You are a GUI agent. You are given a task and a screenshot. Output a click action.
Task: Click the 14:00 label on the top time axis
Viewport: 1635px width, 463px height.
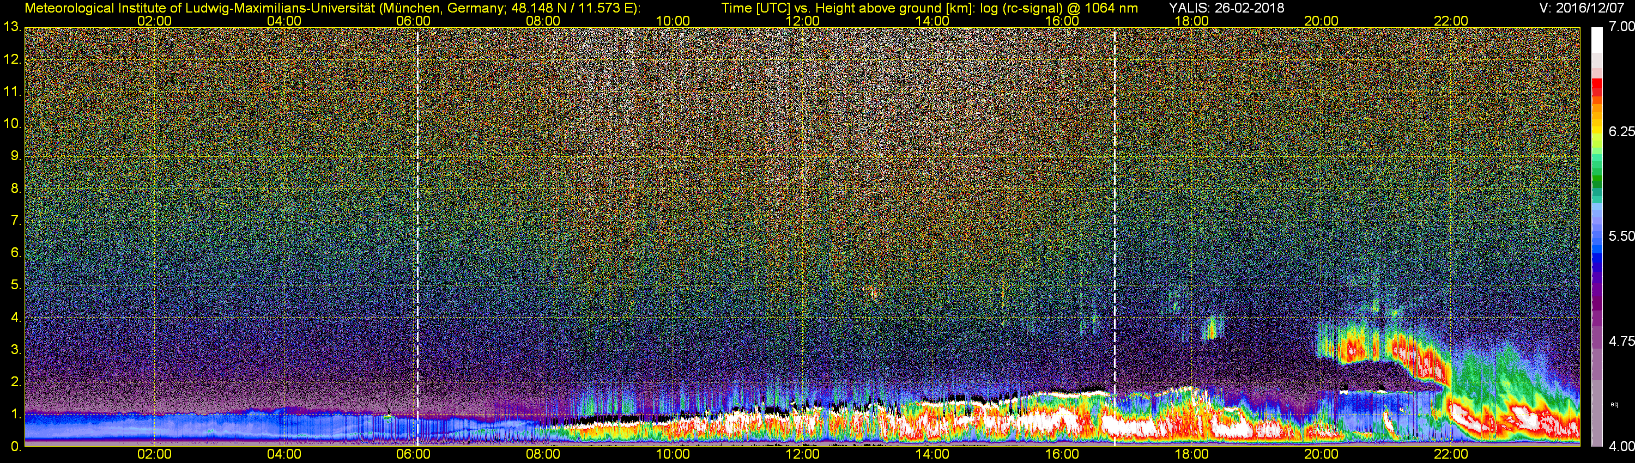click(x=932, y=21)
